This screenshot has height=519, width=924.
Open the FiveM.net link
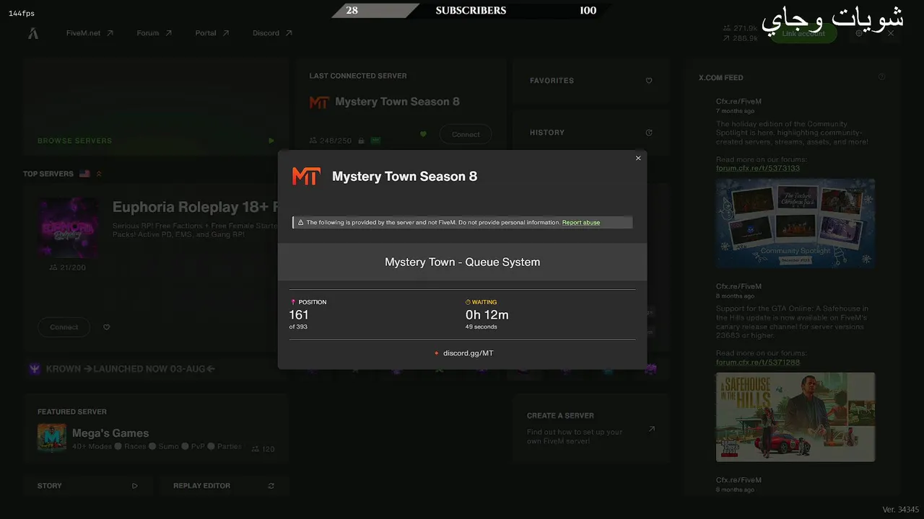point(90,33)
